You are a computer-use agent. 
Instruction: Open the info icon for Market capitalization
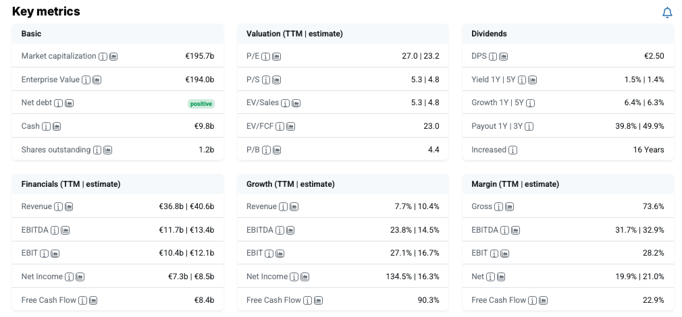tap(103, 57)
